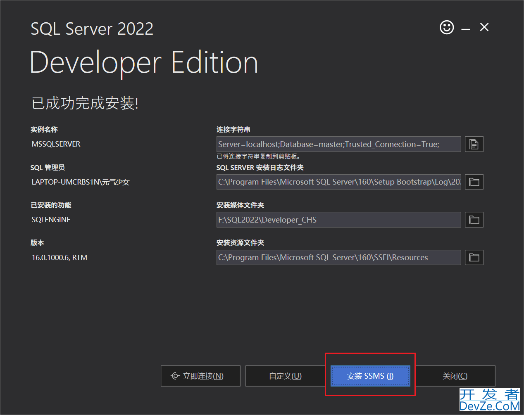Image resolution: width=524 pixels, height=415 pixels.
Task: Select the install log folder path field
Action: (x=338, y=182)
